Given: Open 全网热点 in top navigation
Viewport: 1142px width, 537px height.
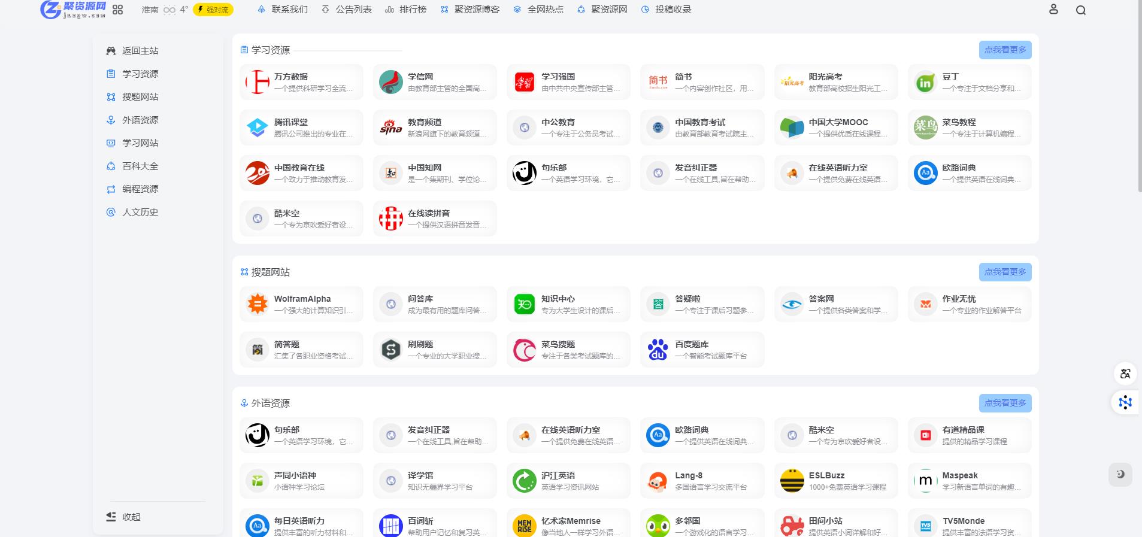Looking at the screenshot, I should coord(538,10).
